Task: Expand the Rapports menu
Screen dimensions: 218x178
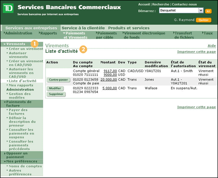Action: (x=48, y=33)
